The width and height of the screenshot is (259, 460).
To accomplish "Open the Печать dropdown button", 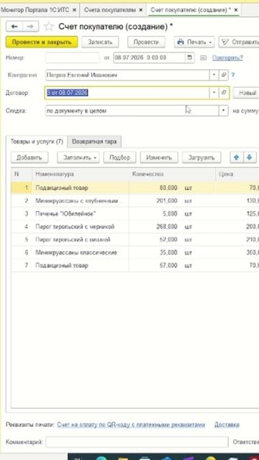I will tap(194, 42).
